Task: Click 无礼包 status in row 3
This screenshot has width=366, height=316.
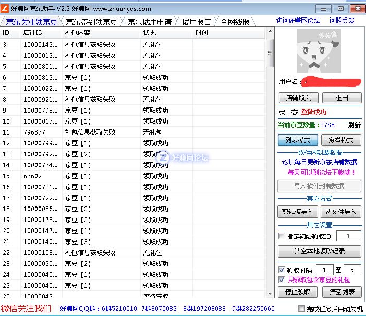Action: pyautogui.click(x=152, y=44)
